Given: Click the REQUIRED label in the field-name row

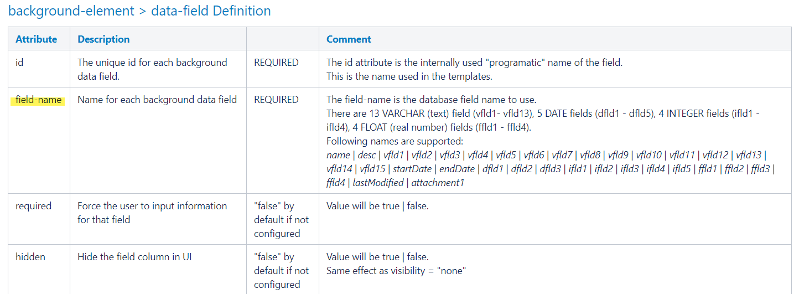Looking at the screenshot, I should click(x=276, y=100).
